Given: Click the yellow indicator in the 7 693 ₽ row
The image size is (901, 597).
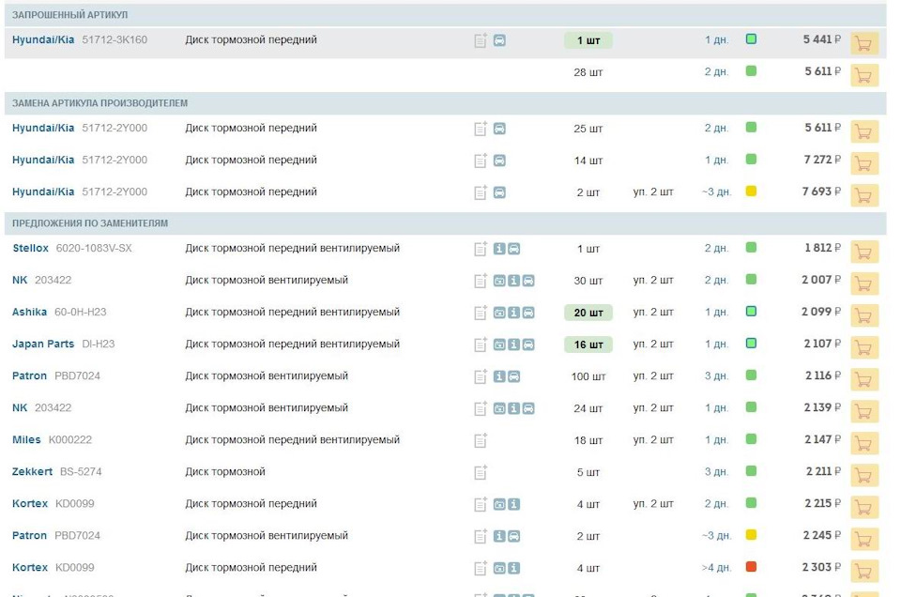Looking at the screenshot, I should coord(751,191).
